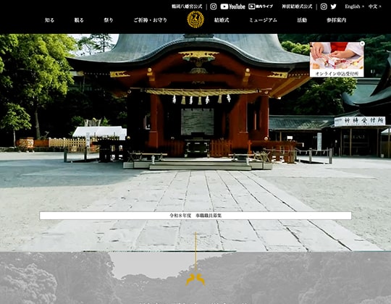Viewport: 391px width, 304px height.
Task: Open the 観る menu
Action: [79, 20]
